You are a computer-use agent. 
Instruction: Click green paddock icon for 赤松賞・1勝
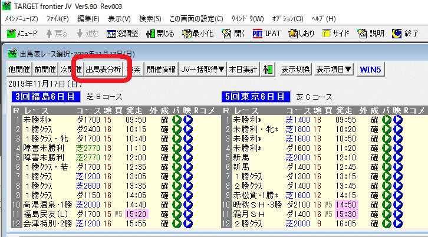(387, 195)
